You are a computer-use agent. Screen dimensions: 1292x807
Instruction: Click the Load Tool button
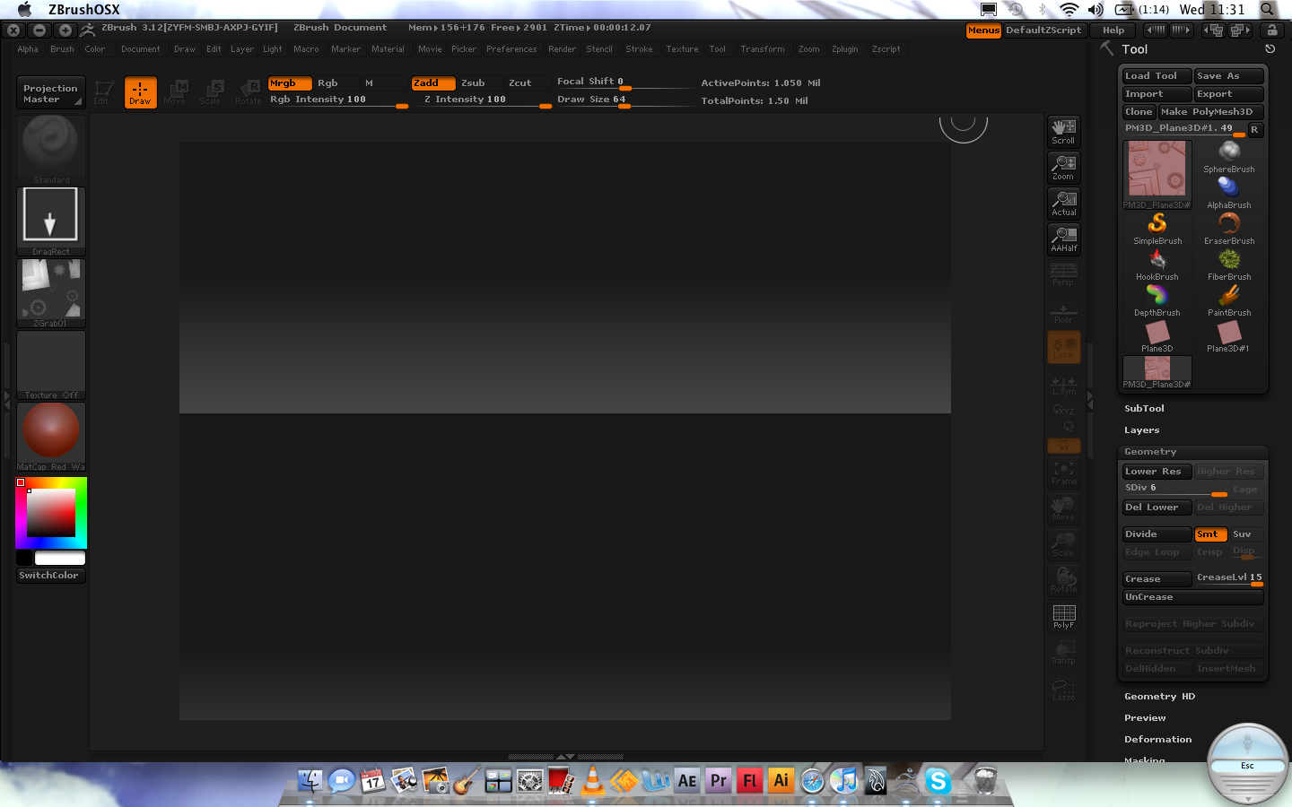tap(1157, 76)
